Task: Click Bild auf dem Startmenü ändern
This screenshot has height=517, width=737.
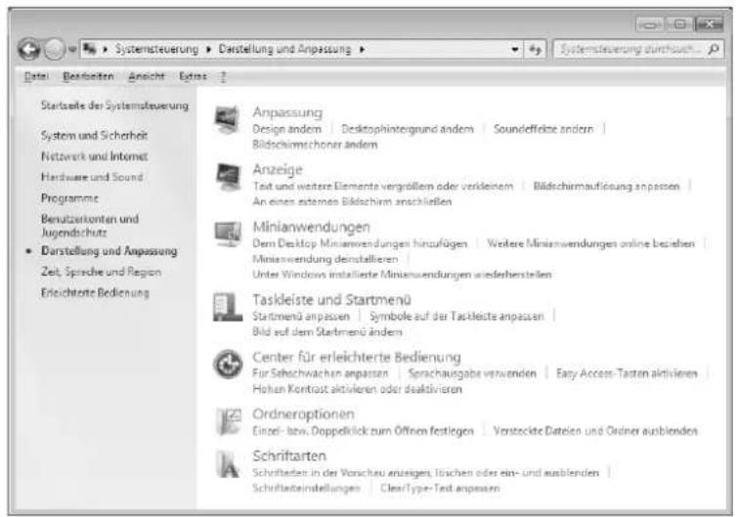Action: click(x=327, y=332)
